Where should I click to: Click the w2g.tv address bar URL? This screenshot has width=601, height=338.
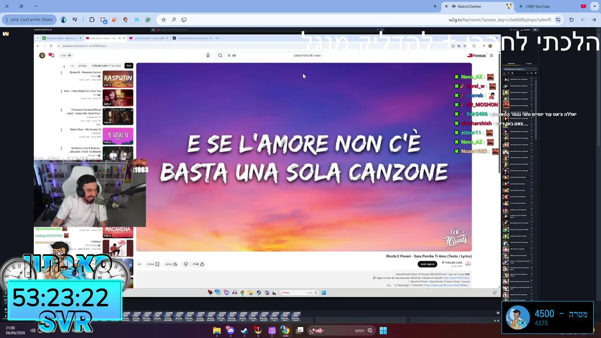pyautogui.click(x=500, y=20)
